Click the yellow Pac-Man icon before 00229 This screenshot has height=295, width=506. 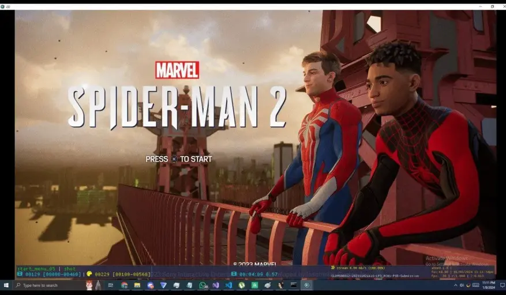89,274
